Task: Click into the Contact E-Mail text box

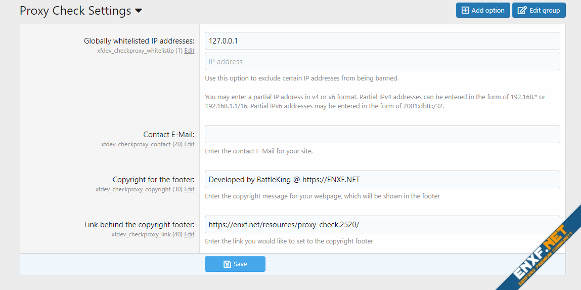Action: (x=382, y=135)
